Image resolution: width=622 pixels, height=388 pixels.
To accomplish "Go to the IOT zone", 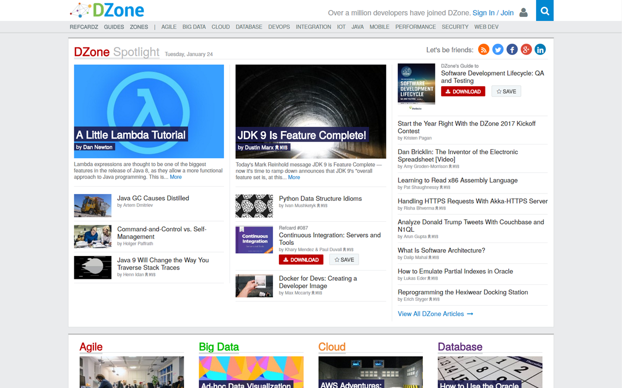I will tap(341, 27).
